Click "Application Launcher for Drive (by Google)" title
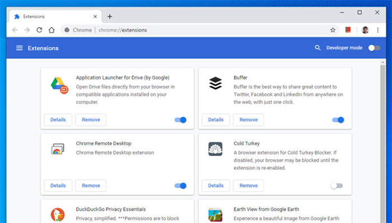 123,77
